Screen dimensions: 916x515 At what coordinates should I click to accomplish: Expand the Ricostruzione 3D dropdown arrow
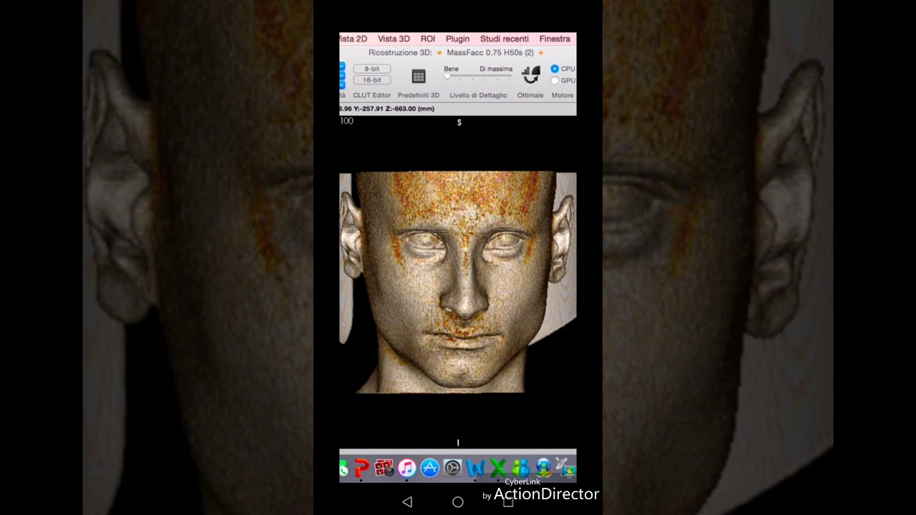point(439,53)
